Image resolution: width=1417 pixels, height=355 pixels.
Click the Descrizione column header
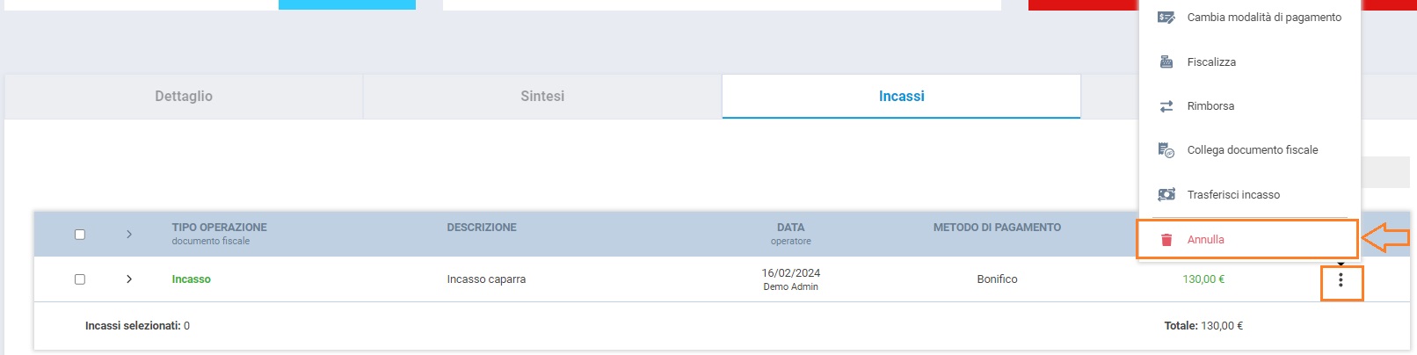(x=482, y=228)
